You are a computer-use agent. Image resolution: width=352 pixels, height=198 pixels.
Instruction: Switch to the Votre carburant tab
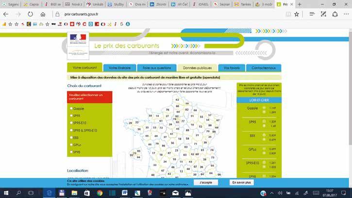click(84, 67)
